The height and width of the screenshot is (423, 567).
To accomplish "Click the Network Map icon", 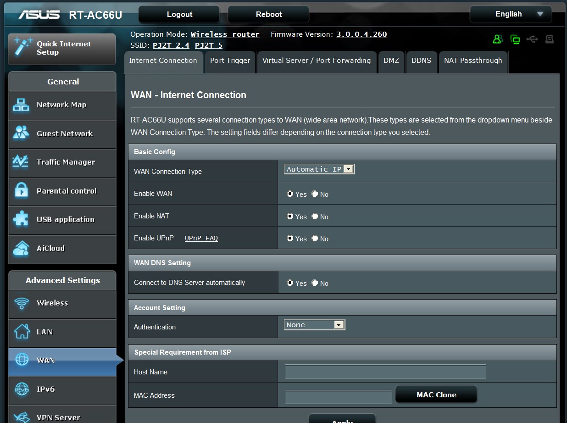I will 21,105.
